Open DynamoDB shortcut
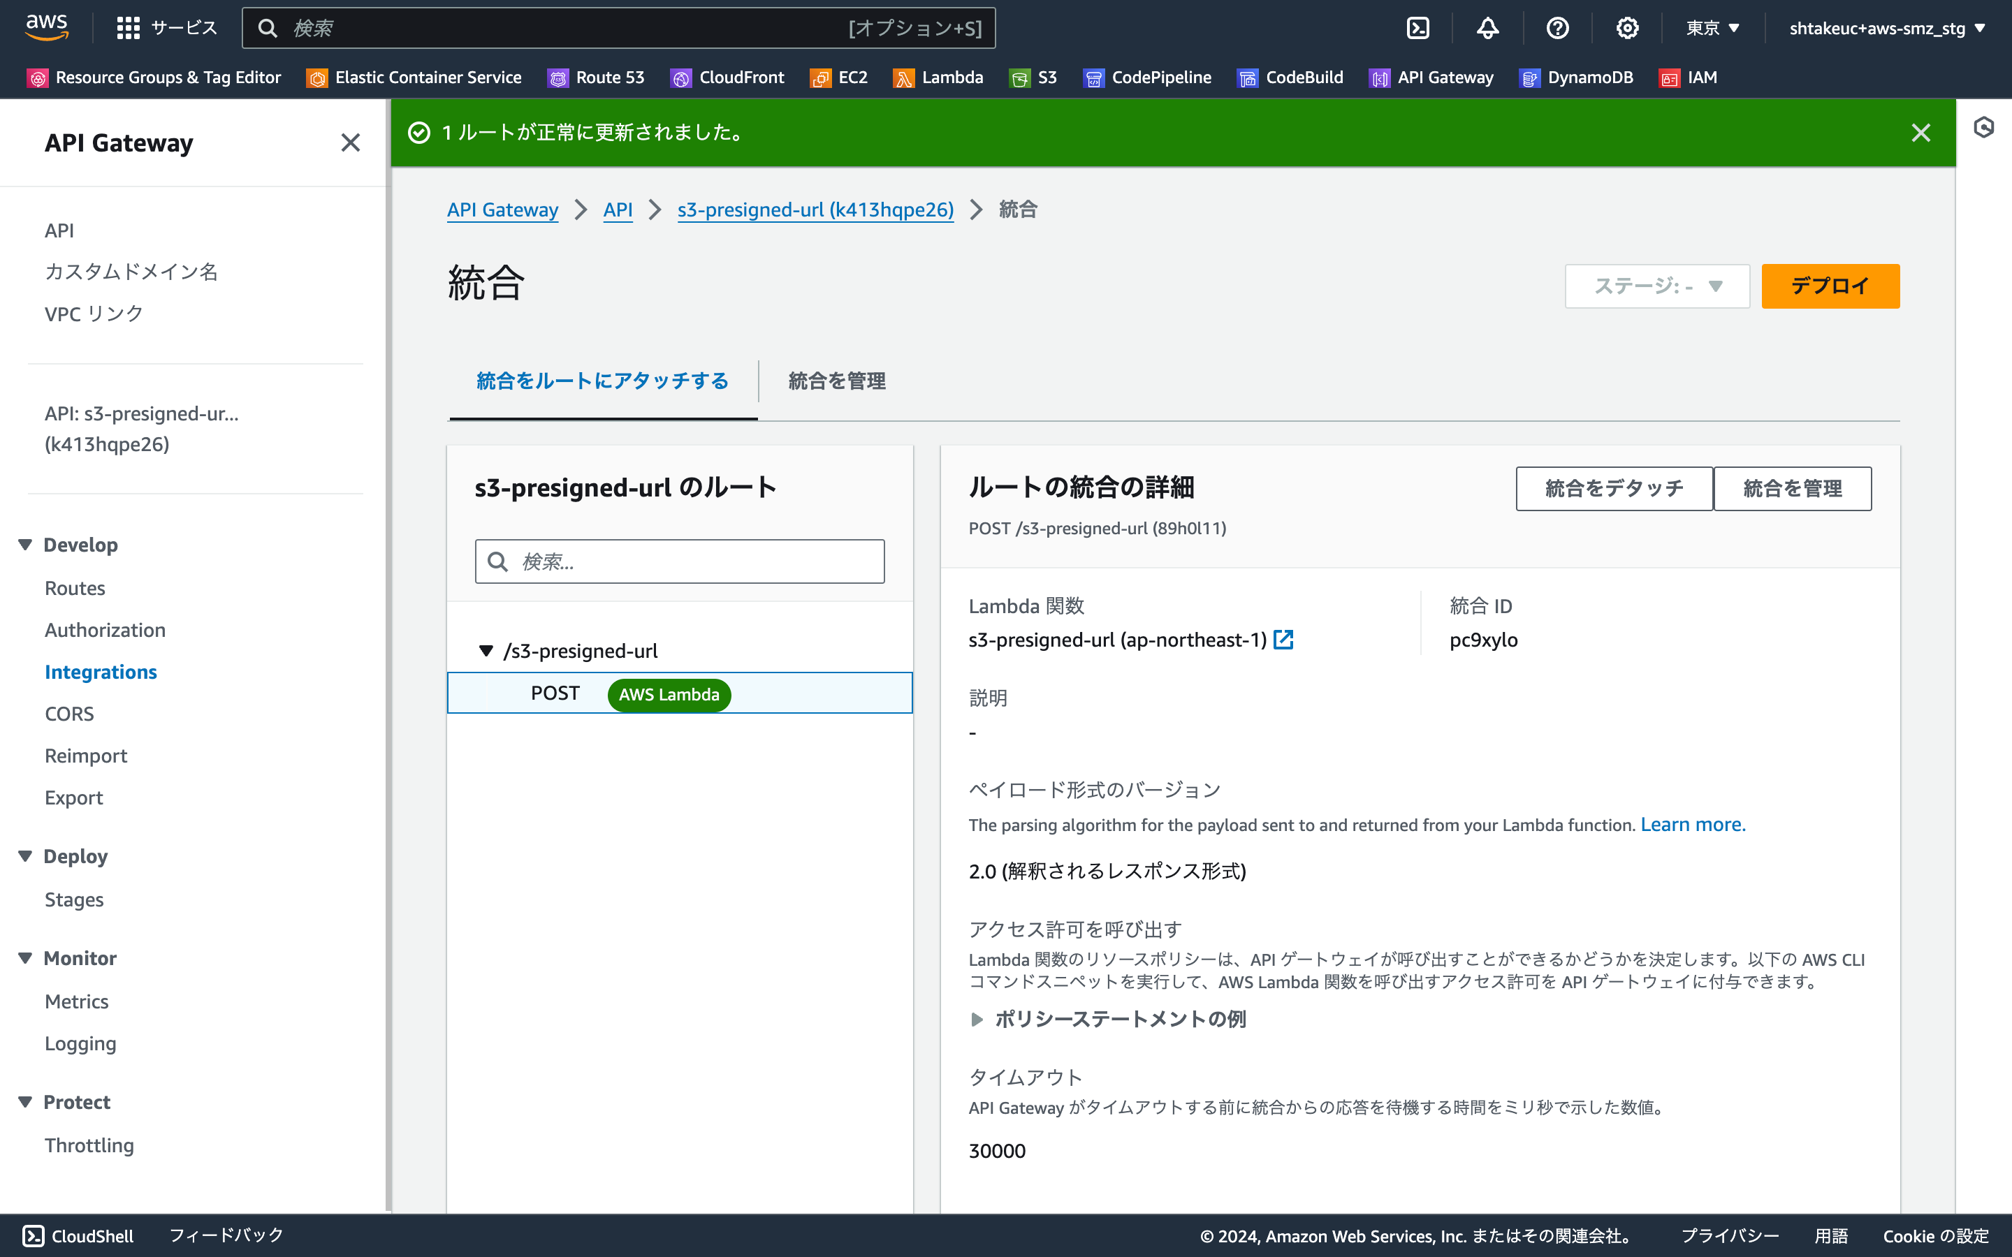 [x=1577, y=78]
